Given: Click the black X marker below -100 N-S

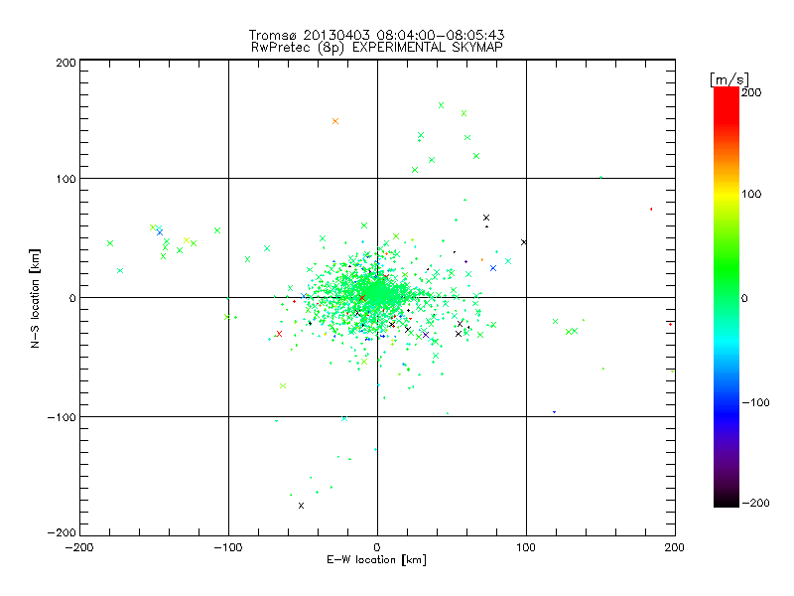Looking at the screenshot, I should coord(302,506).
